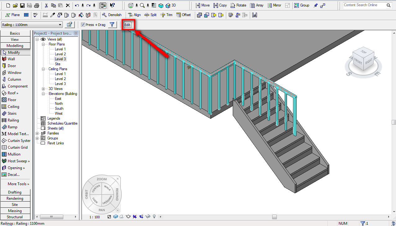Open More Tools in design bar
This screenshot has width=396, height=226.
(x=18, y=184)
